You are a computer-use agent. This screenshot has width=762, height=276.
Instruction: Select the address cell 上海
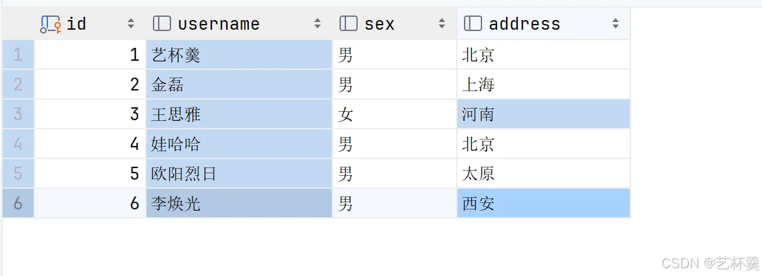[x=544, y=85]
